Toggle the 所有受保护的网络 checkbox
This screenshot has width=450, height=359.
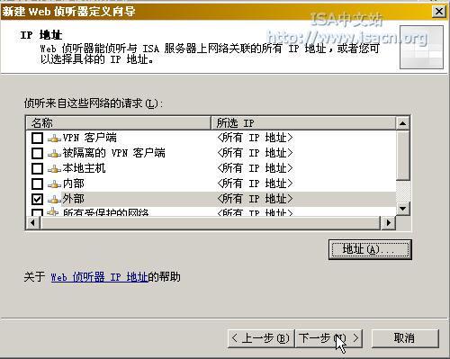[37, 212]
